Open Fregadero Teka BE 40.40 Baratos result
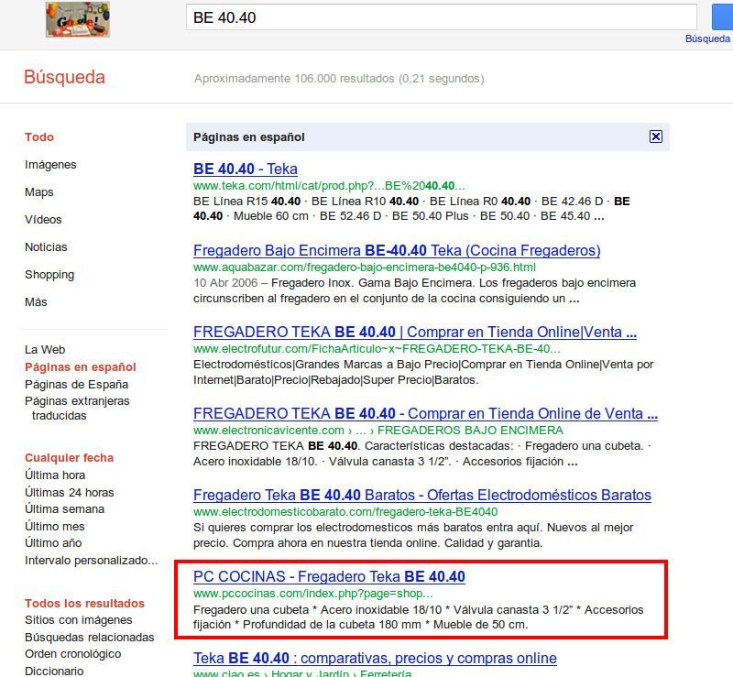The height and width of the screenshot is (677, 733). [422, 495]
